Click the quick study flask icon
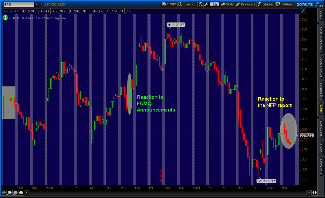325x198 pixels. click(x=200, y=4)
